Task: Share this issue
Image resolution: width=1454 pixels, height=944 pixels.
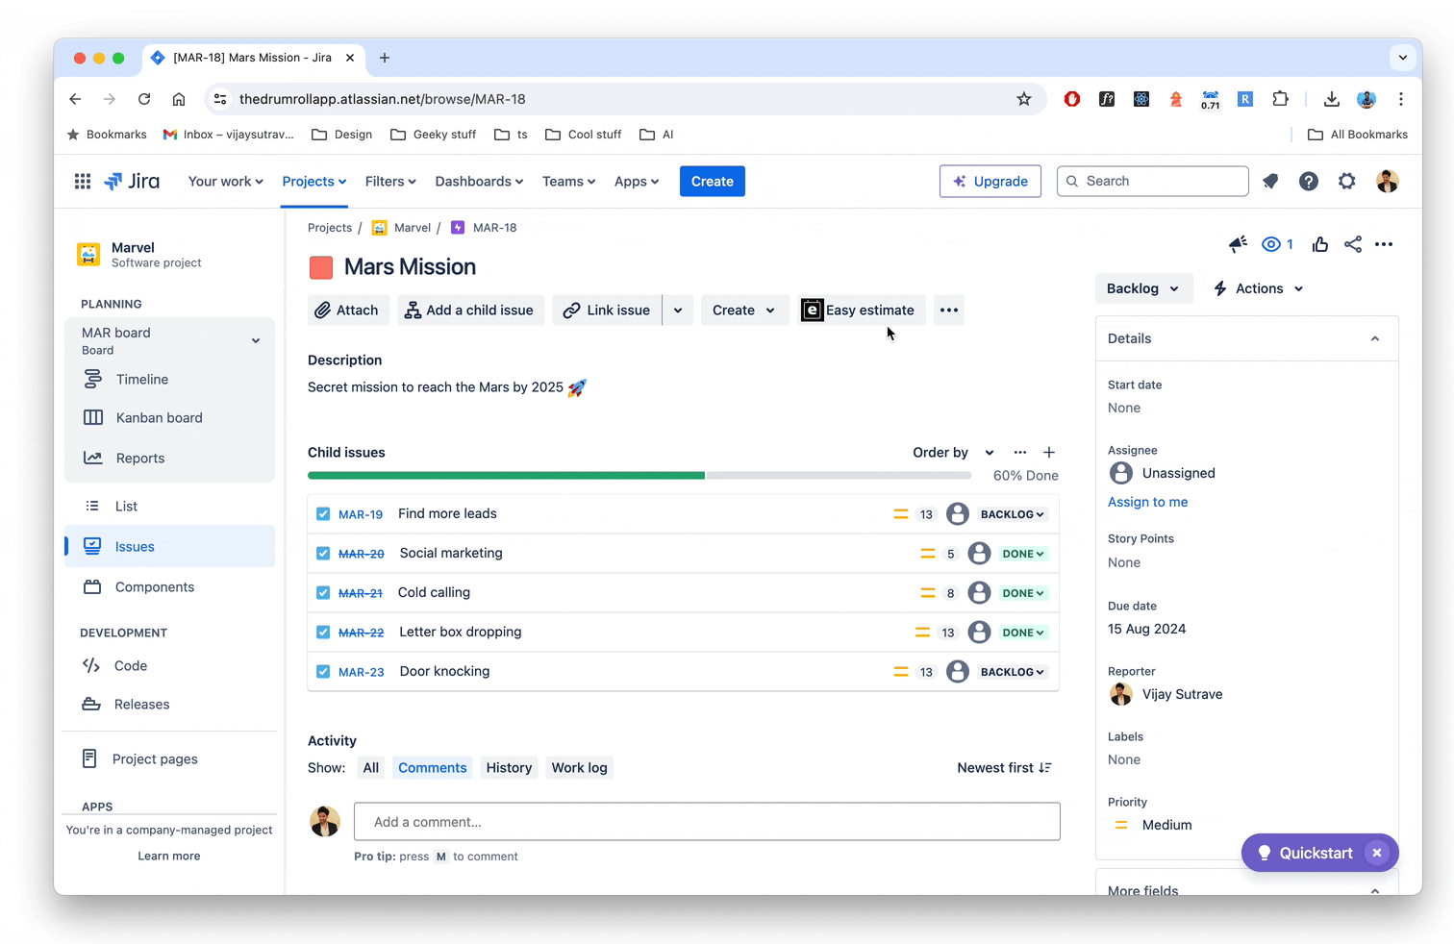Action: click(1353, 244)
